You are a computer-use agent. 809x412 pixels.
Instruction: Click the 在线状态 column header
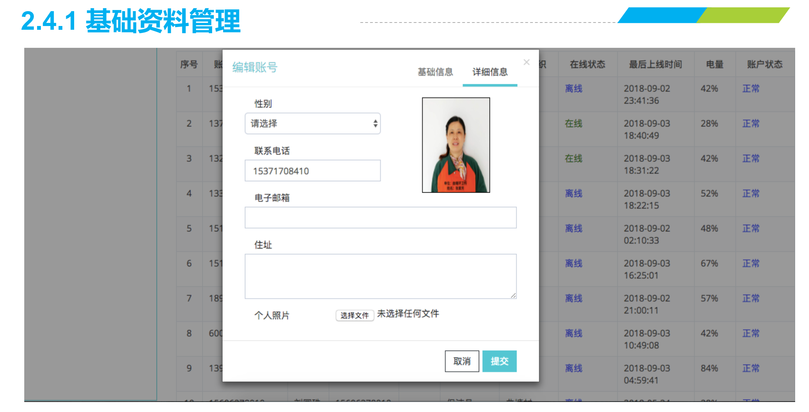[587, 64]
